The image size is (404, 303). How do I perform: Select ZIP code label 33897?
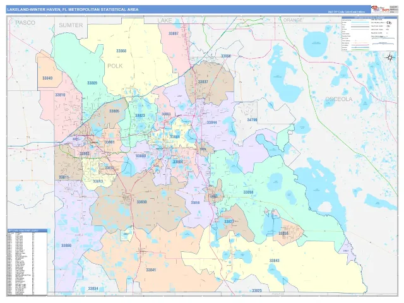[x=174, y=33]
